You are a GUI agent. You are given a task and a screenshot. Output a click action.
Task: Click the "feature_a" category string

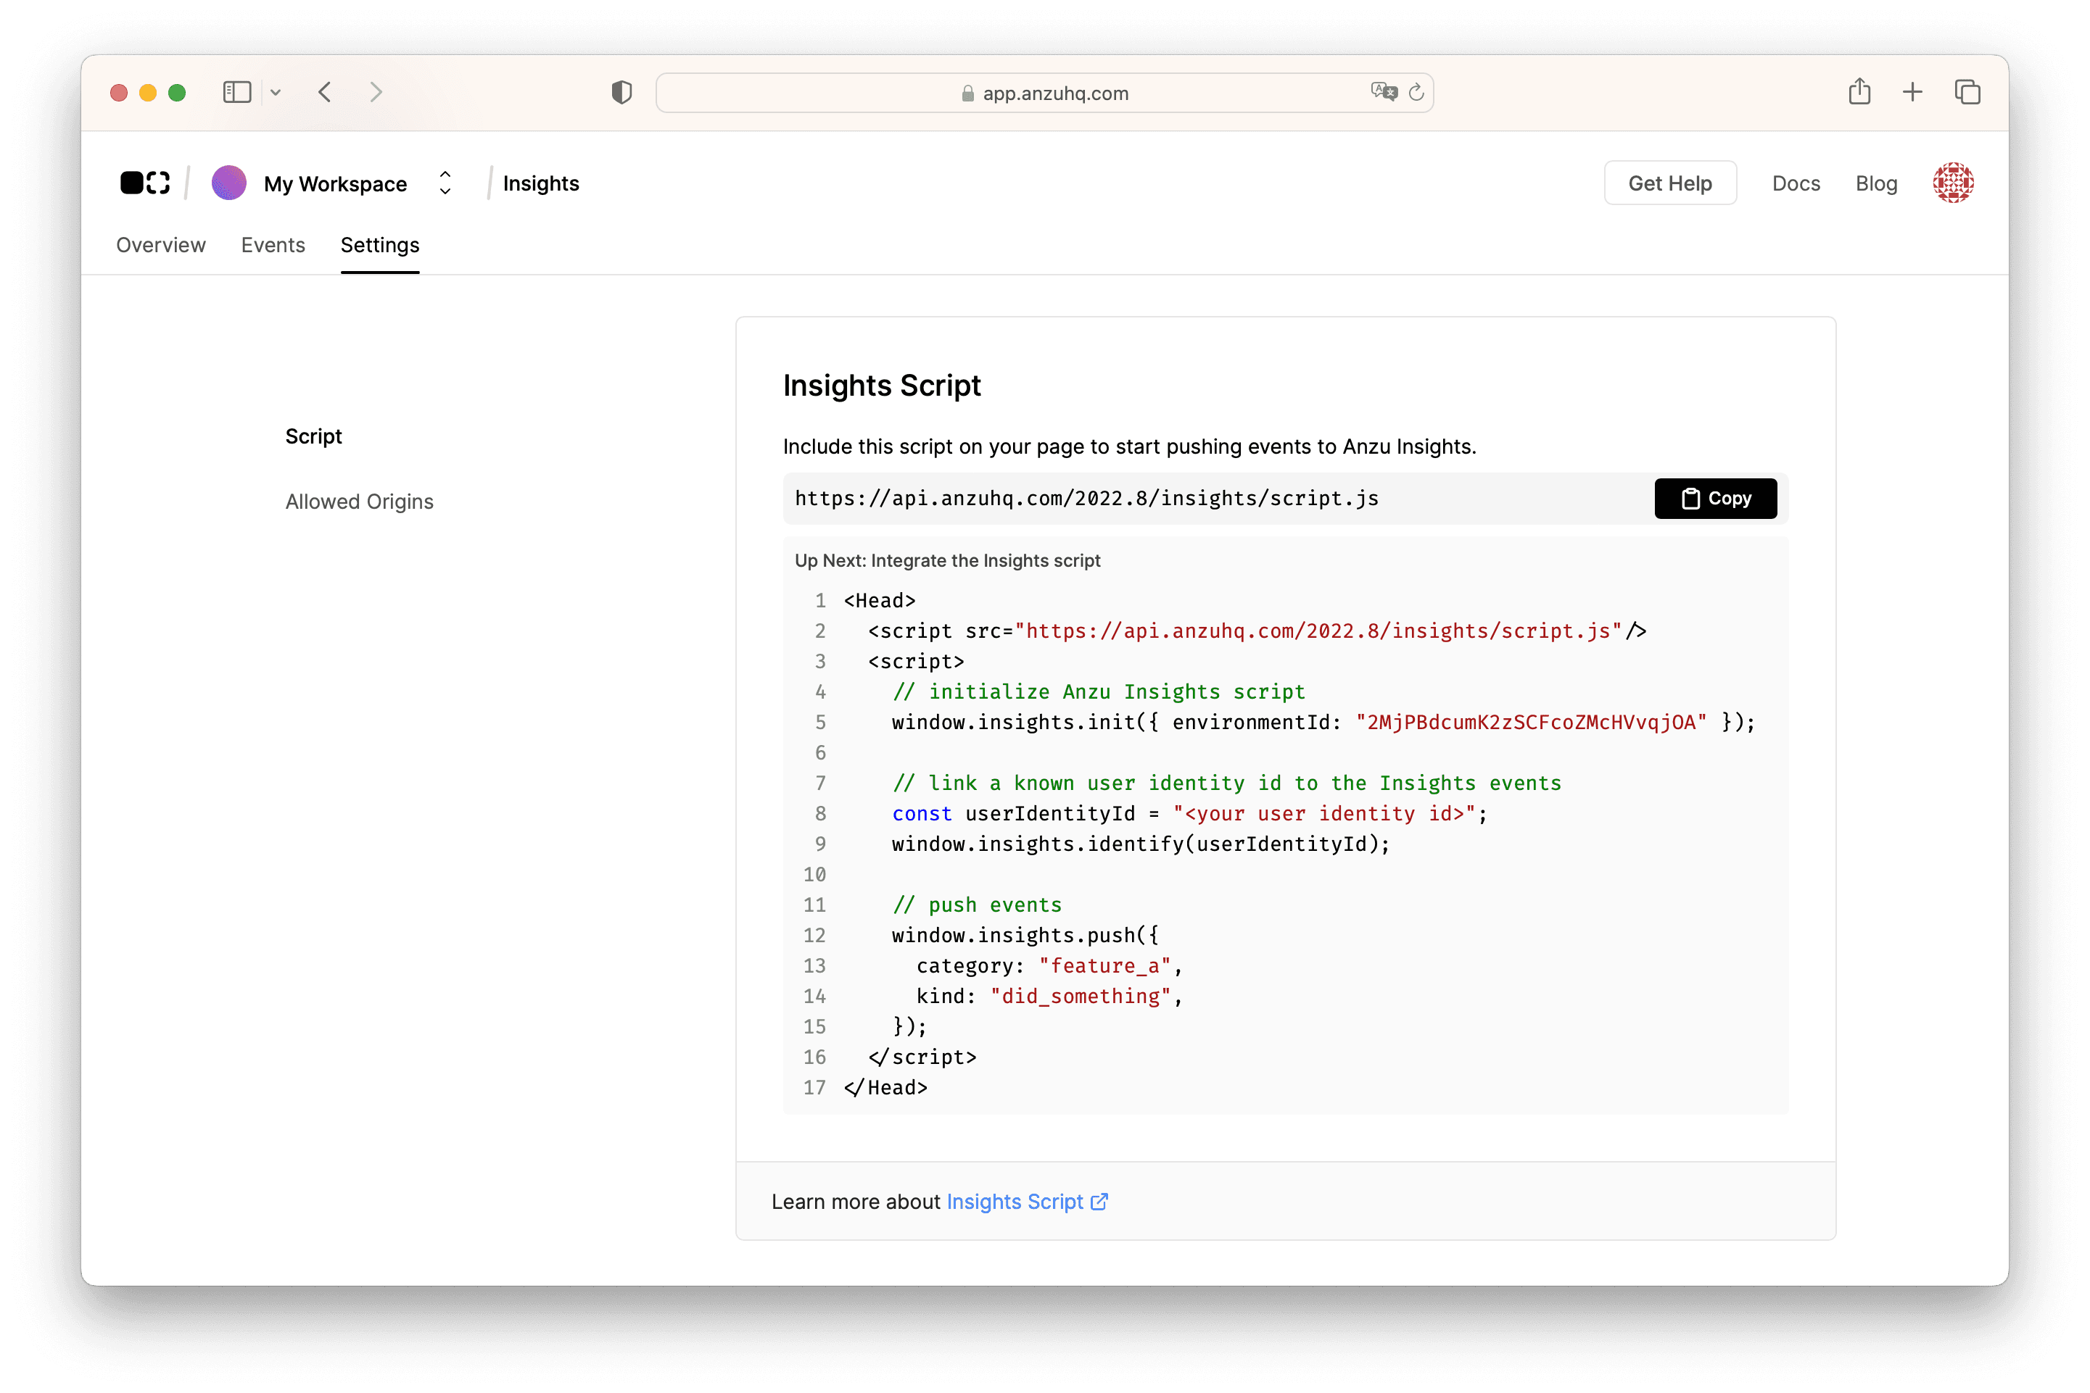pos(1104,965)
